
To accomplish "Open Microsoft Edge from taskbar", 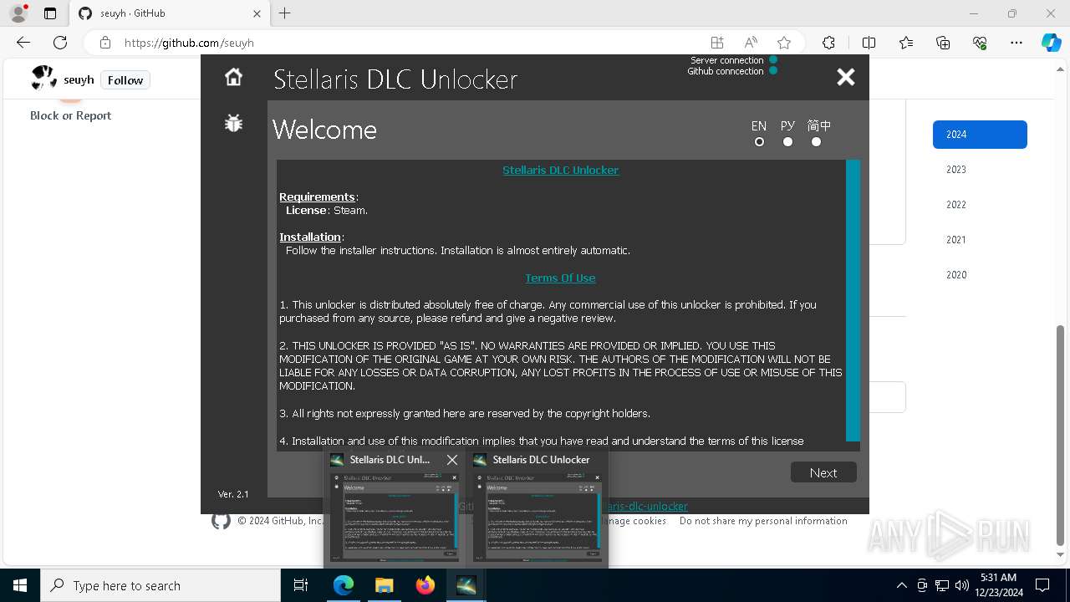I will click(x=344, y=585).
